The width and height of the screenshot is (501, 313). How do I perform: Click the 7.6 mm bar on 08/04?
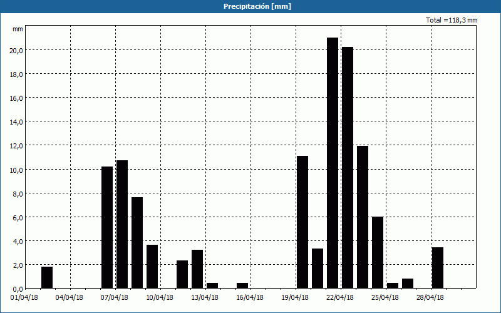pyautogui.click(x=137, y=243)
